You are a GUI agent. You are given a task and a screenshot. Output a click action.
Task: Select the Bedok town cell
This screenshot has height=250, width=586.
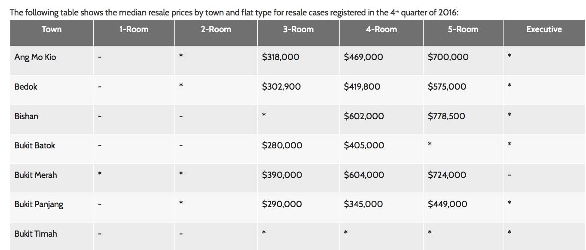tap(26, 87)
